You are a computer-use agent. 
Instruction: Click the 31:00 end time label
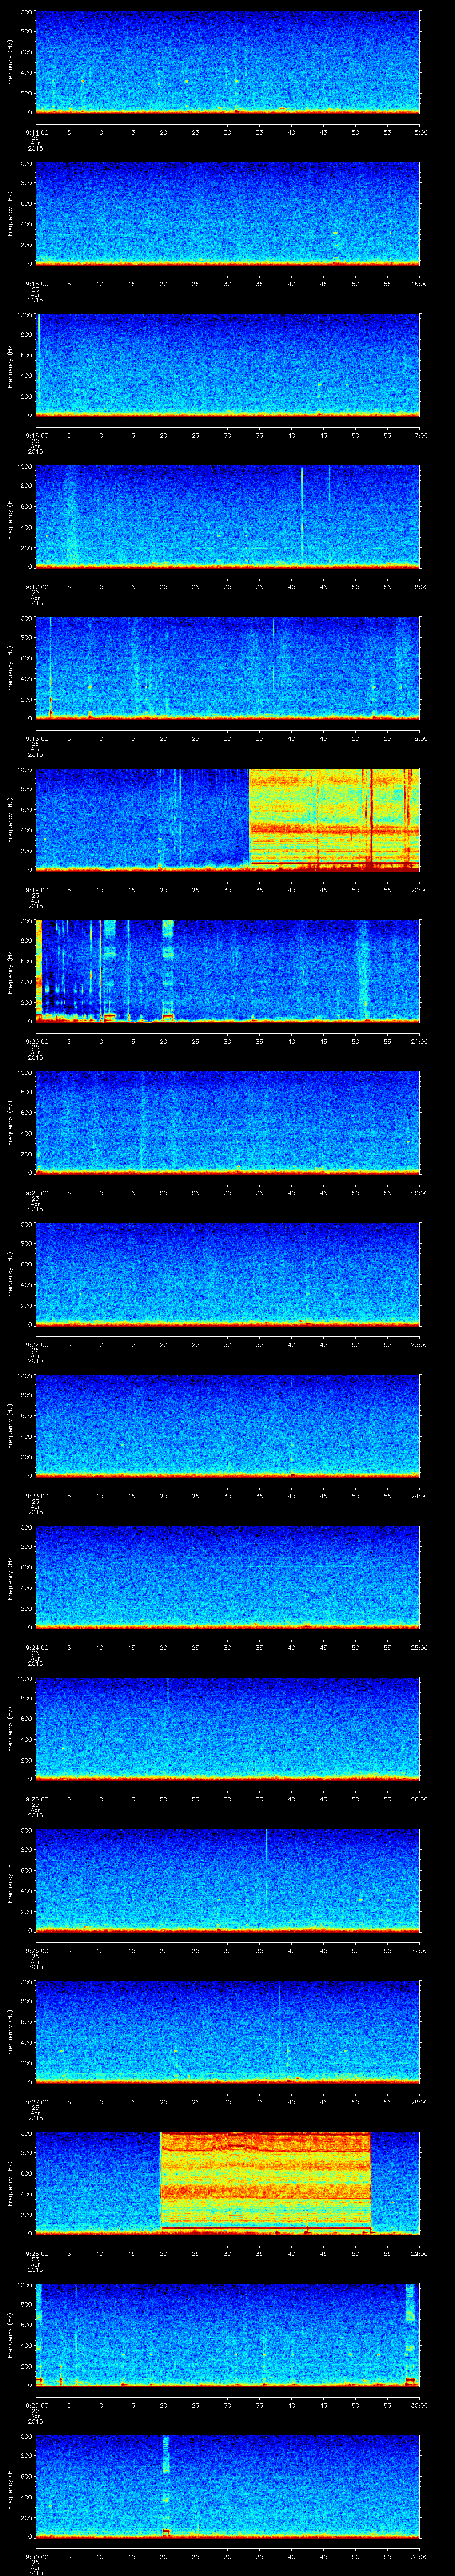419,2556
